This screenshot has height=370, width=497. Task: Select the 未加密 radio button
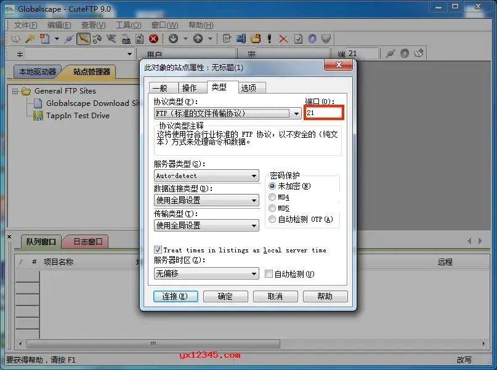pyautogui.click(x=272, y=186)
